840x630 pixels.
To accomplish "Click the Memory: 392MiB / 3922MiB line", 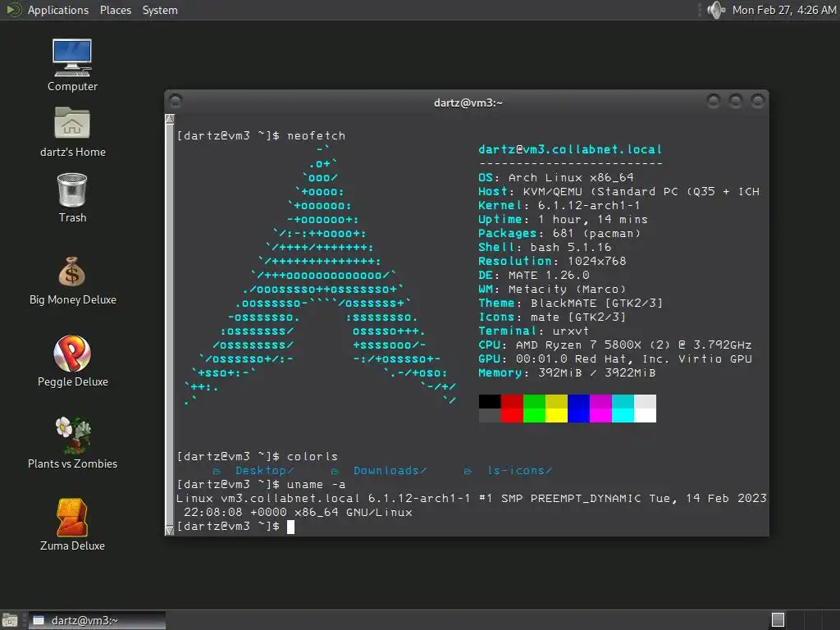I will [567, 372].
